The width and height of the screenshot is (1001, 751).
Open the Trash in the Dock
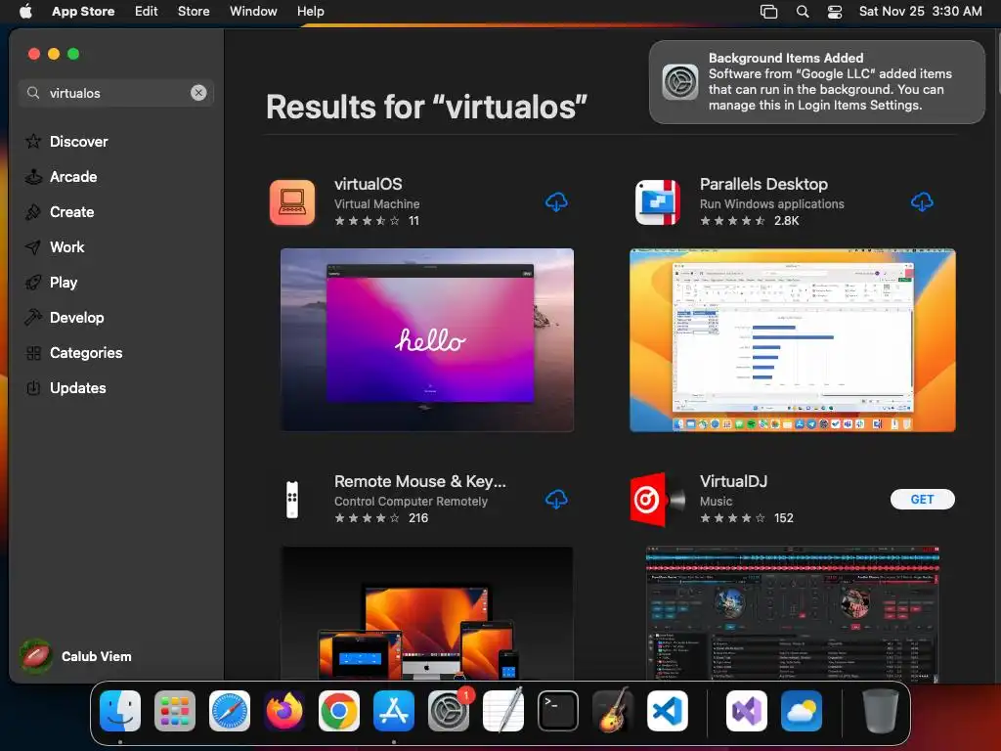coord(880,711)
